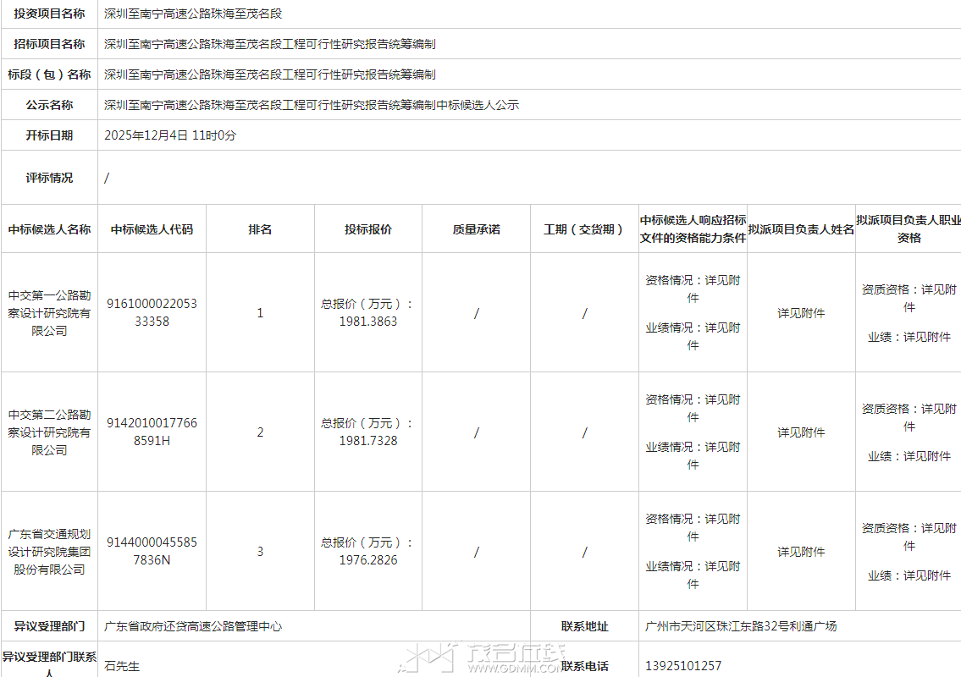Viewport: 961px width, 677px height.
Task: Select bidder 广东省交通规划设计研究院集团股份有限公司
Action: pyautogui.click(x=49, y=552)
